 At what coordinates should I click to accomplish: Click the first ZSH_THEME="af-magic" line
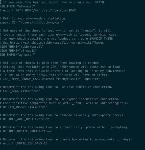17,6
